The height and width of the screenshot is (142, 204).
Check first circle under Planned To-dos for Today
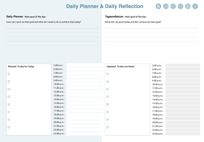(x=9, y=74)
